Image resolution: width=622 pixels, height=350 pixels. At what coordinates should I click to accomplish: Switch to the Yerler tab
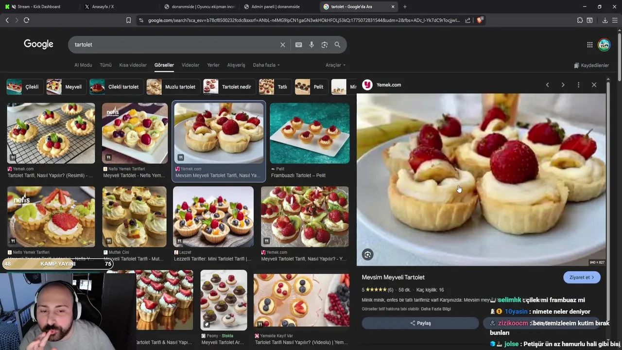click(213, 65)
